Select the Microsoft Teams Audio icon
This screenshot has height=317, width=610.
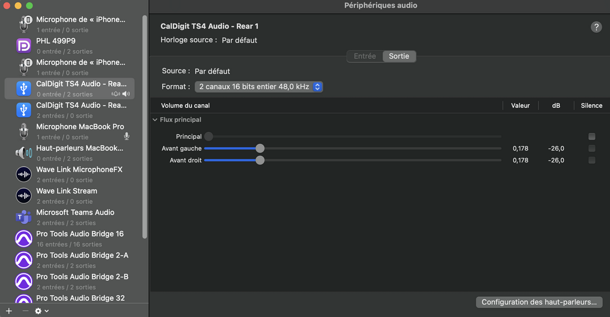tap(24, 217)
